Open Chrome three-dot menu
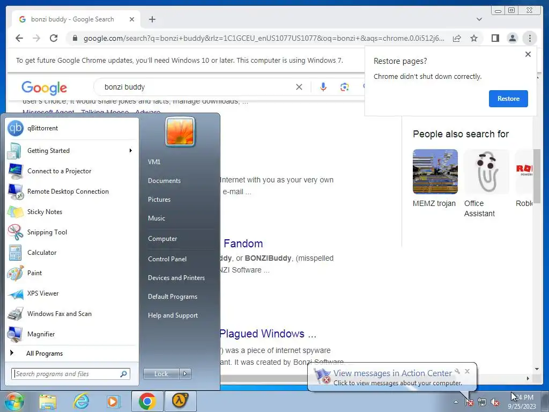The image size is (549, 412). click(x=530, y=38)
